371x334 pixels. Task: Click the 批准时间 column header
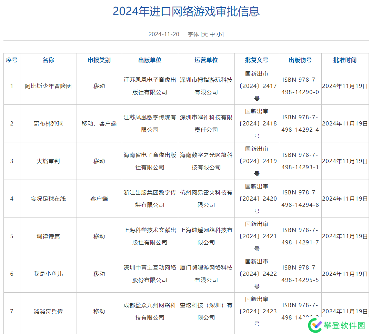pyautogui.click(x=345, y=60)
